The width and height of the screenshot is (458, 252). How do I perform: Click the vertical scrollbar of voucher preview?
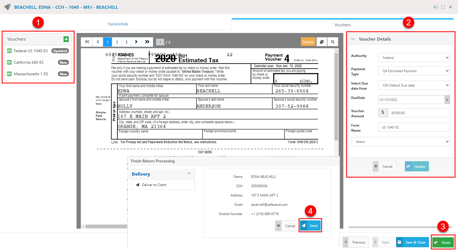tap(336, 96)
